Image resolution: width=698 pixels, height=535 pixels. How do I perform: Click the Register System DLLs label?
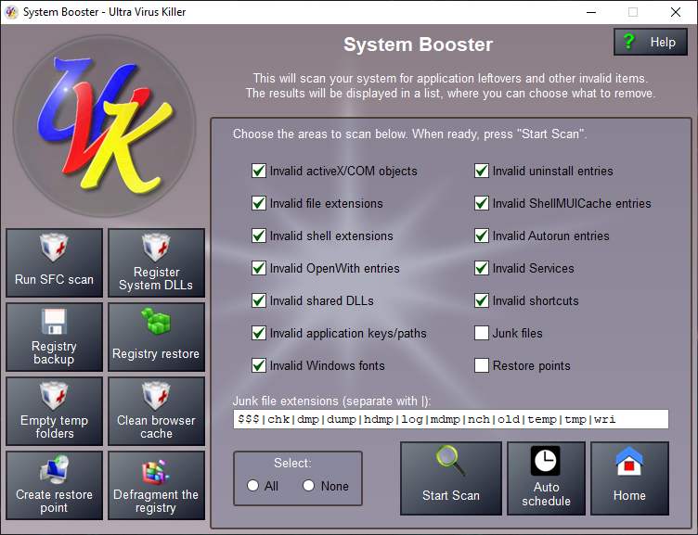click(x=156, y=278)
